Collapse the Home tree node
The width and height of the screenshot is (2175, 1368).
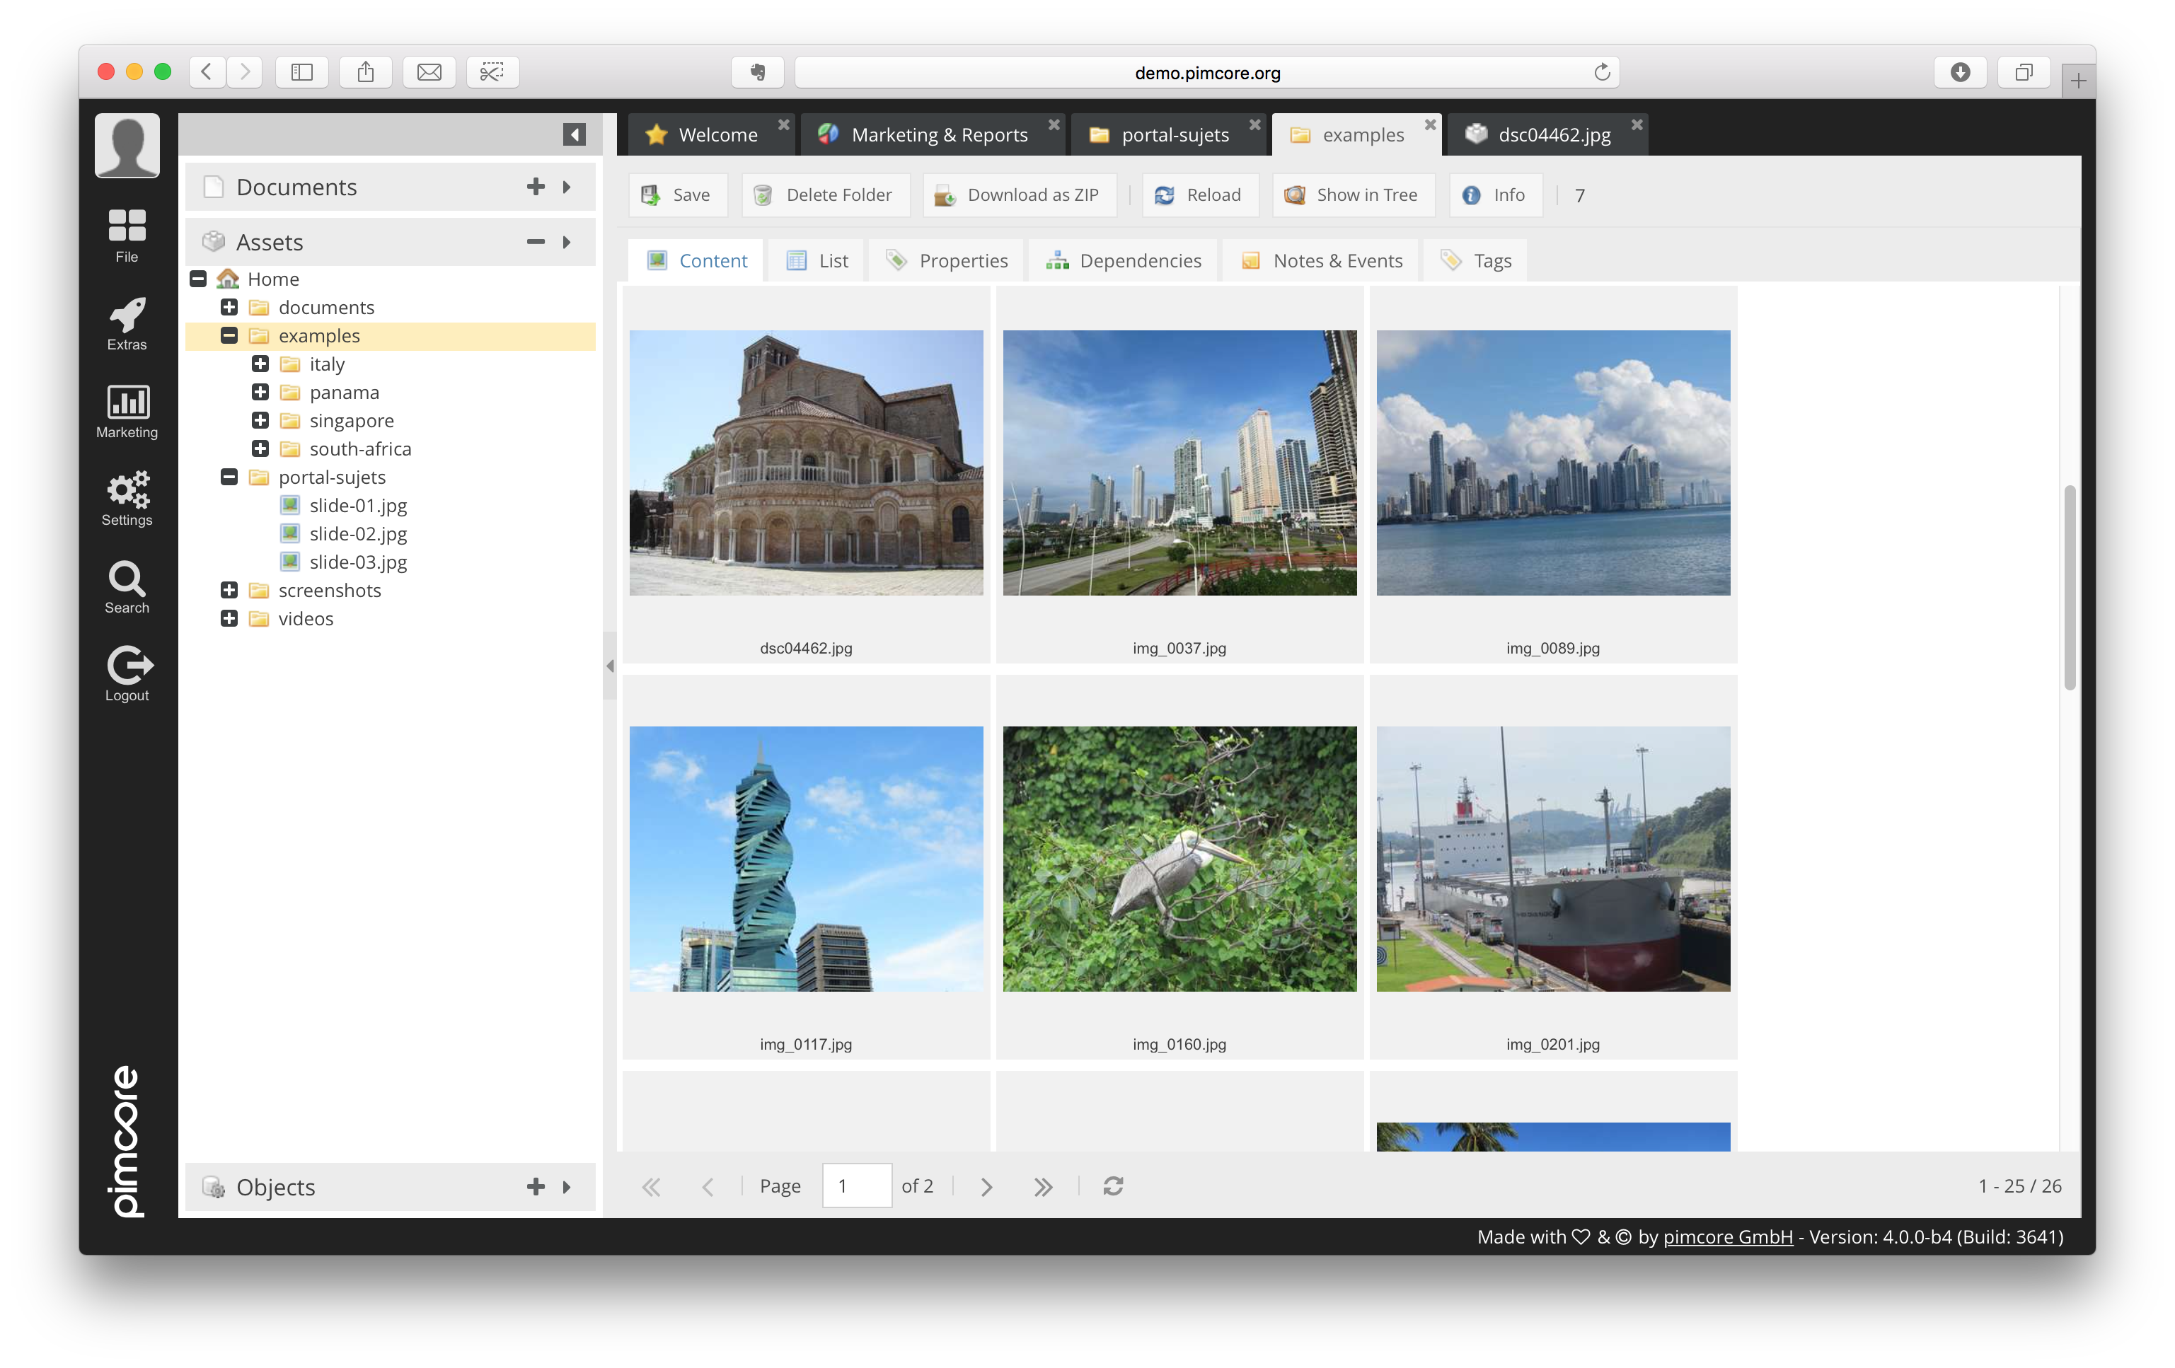coord(199,279)
